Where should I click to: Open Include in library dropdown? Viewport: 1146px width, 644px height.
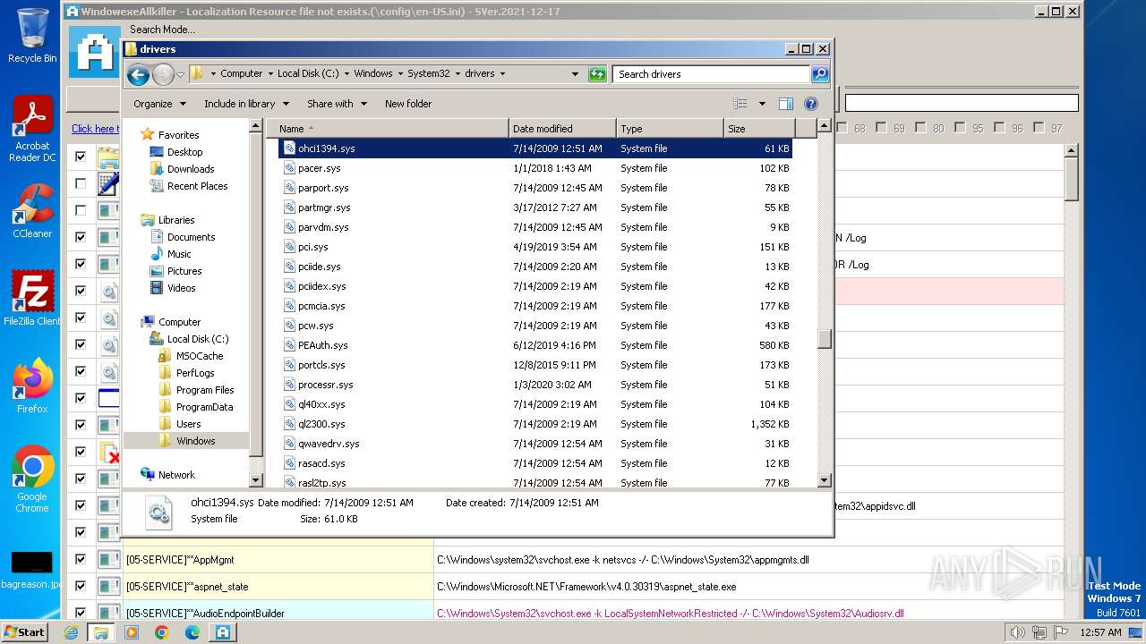[x=246, y=104]
